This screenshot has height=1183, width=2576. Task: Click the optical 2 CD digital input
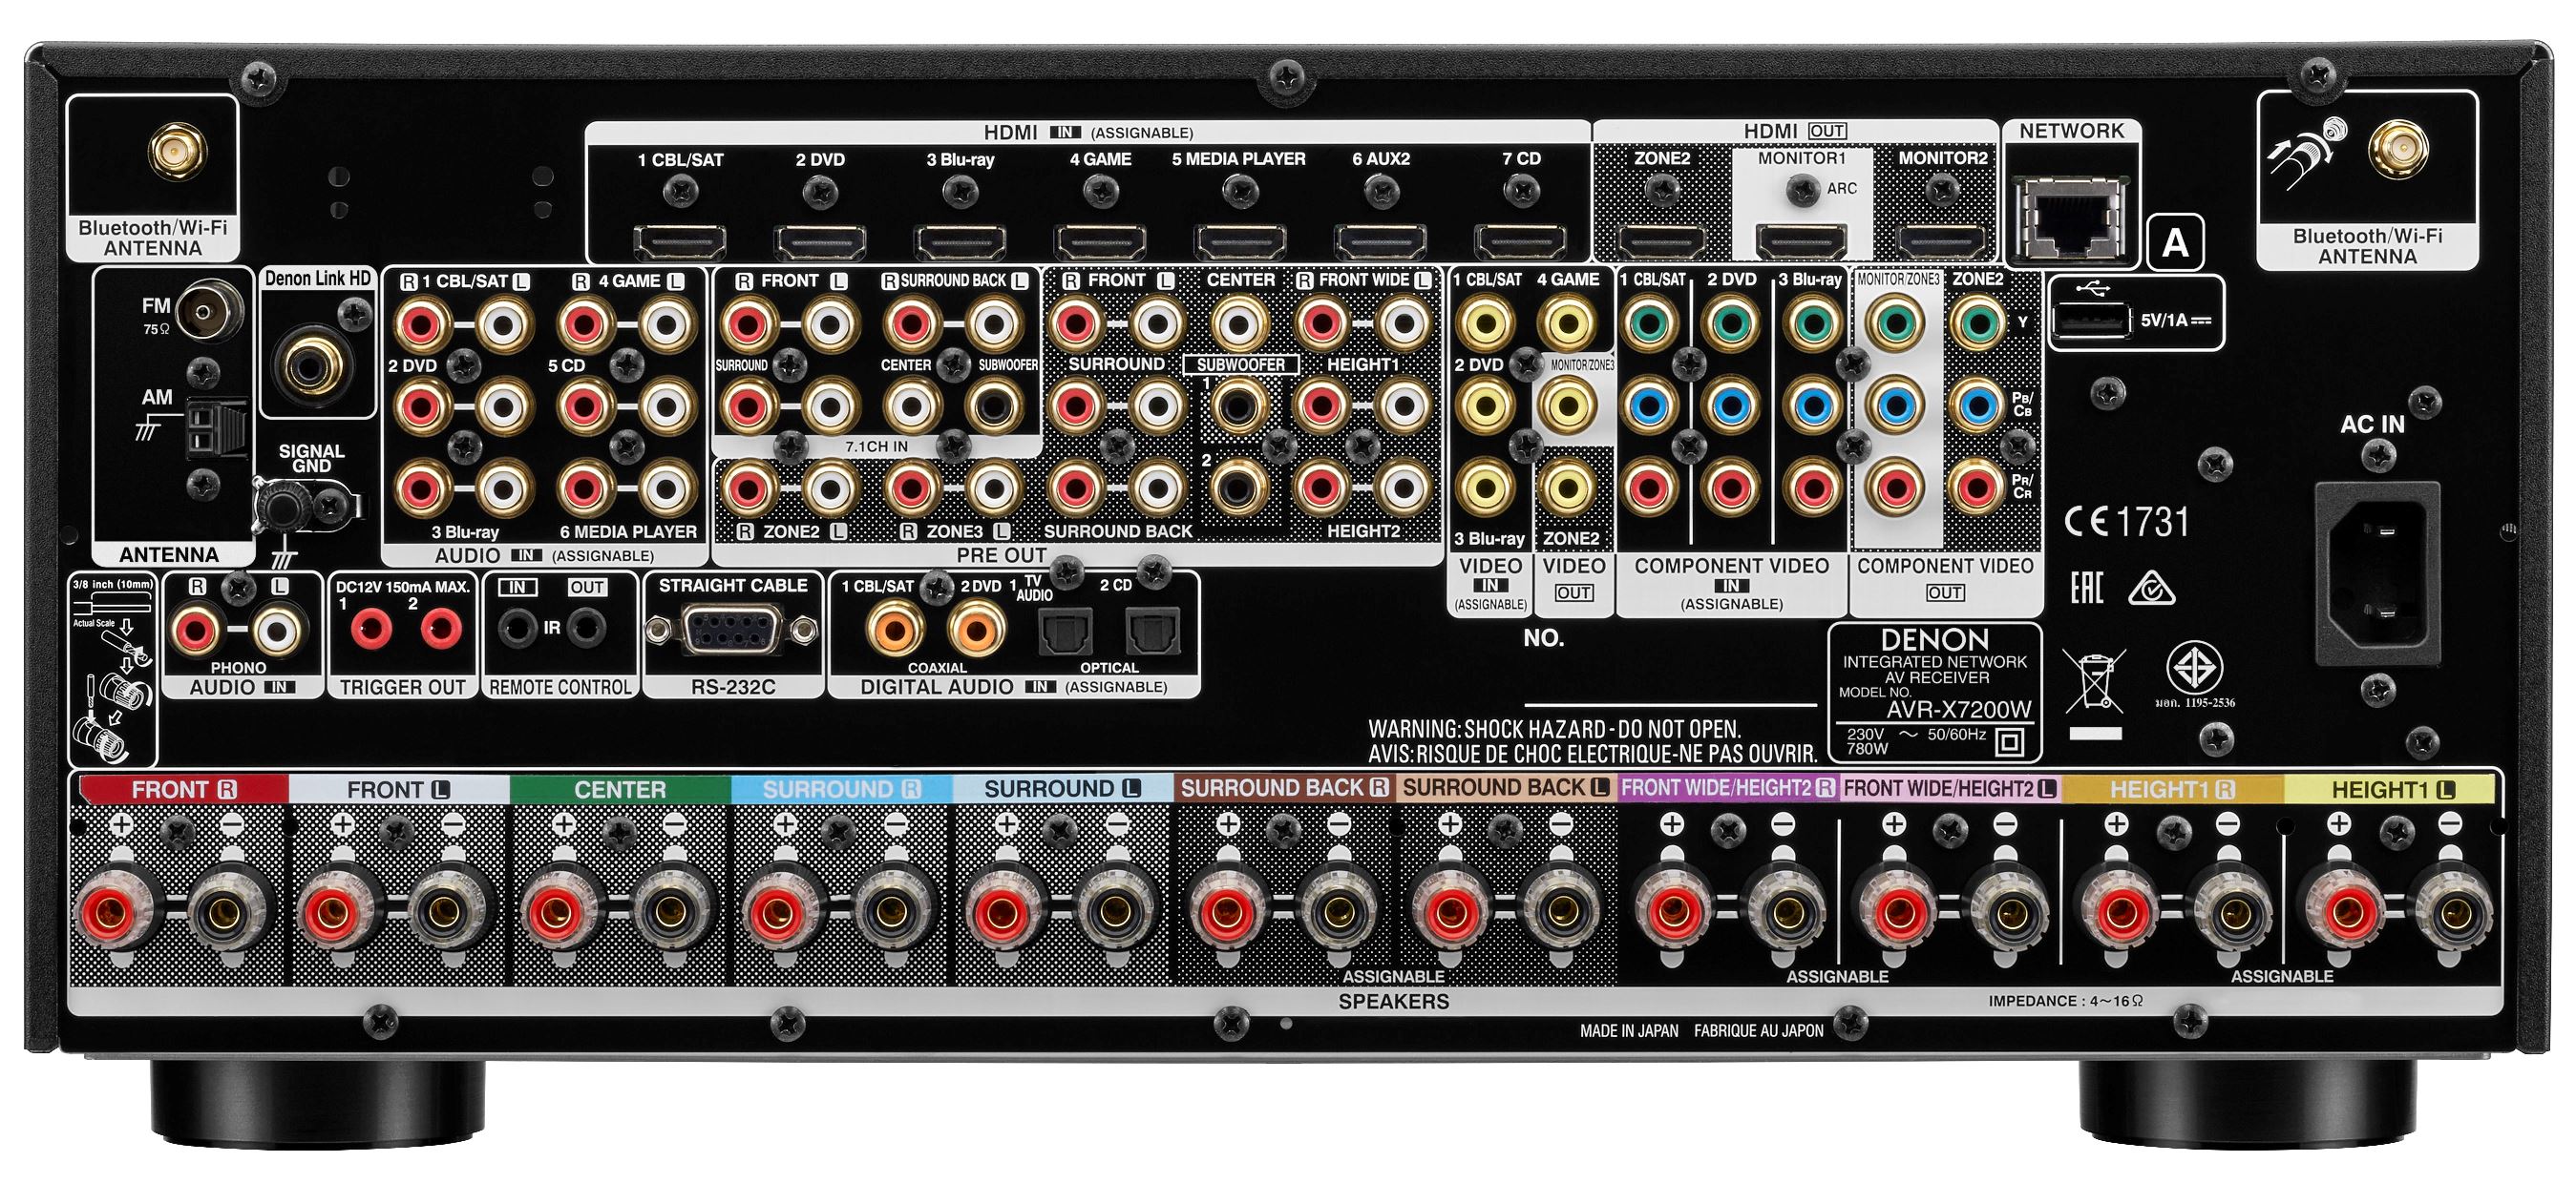coord(1153,633)
